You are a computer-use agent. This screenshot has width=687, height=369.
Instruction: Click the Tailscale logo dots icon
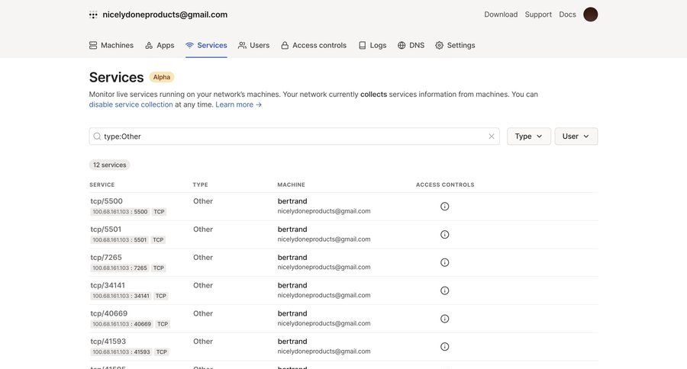click(x=93, y=14)
